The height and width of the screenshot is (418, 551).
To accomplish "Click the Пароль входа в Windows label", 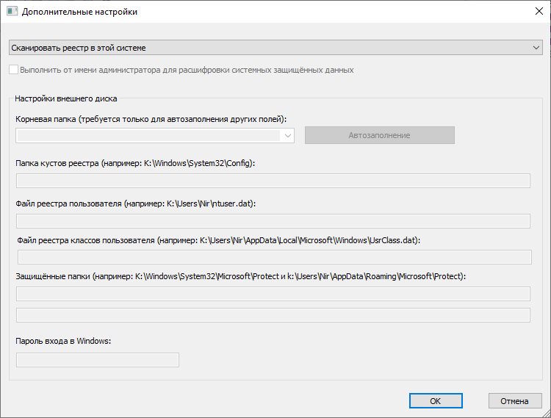I will coord(62,342).
